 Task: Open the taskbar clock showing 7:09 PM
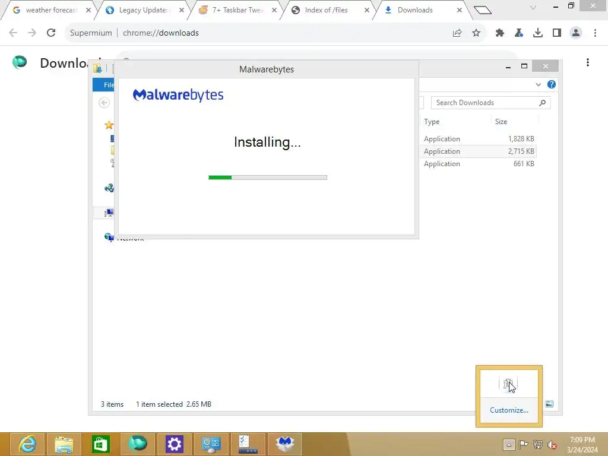(x=582, y=445)
